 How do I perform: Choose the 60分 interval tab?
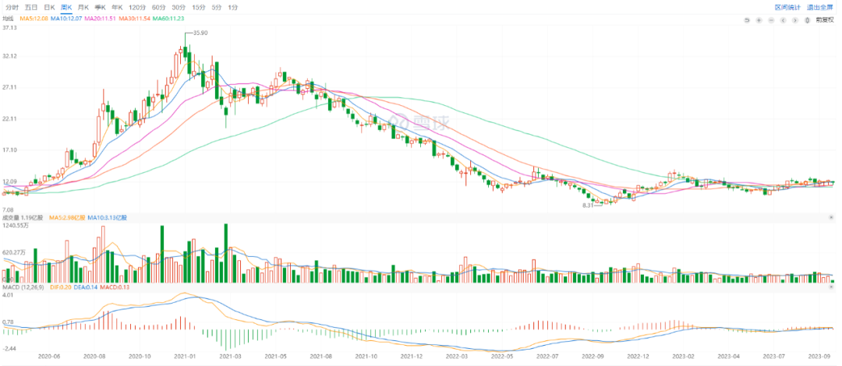pos(158,7)
